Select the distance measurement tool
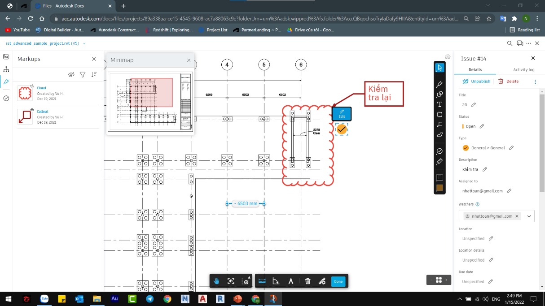Viewport: 545px width, 306px height. [263, 281]
